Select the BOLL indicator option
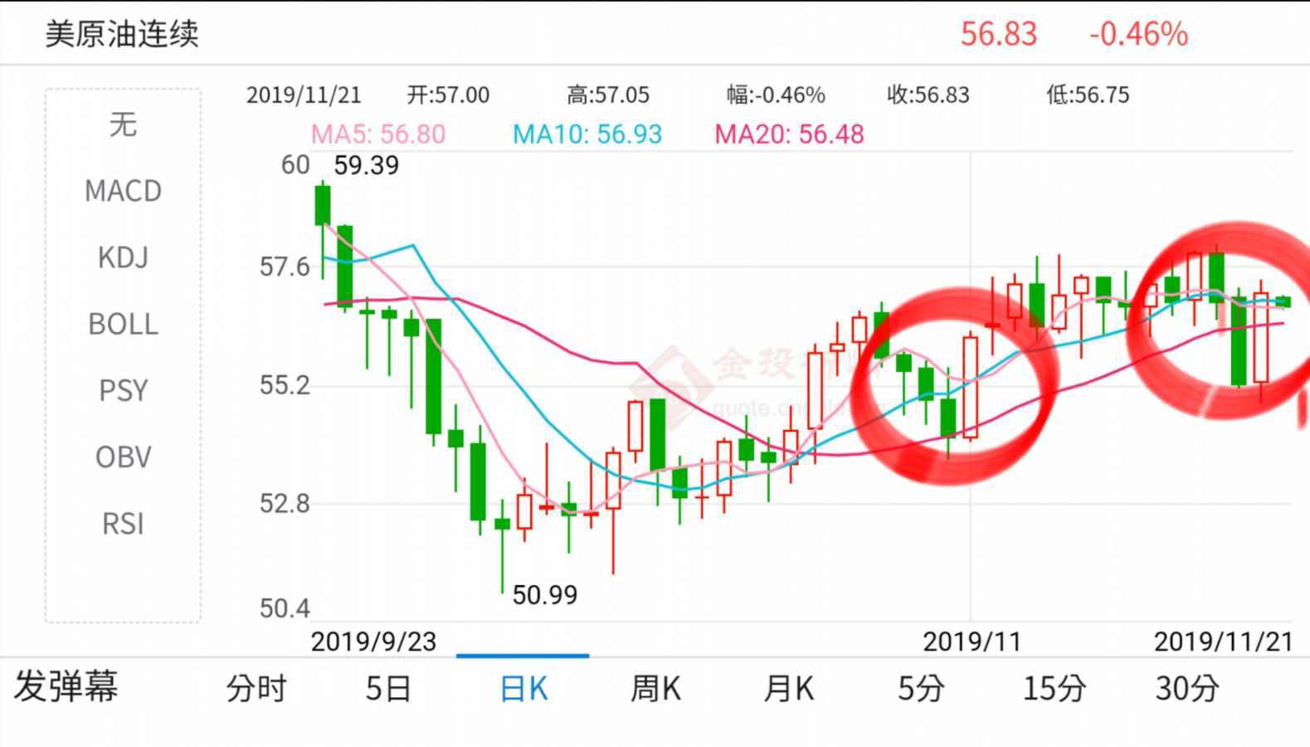Viewport: 1310px width, 747px height. (123, 324)
